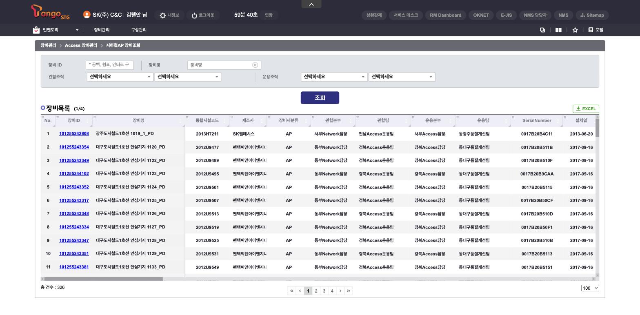Click the Access 장비관리 breadcrumb

coord(81,45)
